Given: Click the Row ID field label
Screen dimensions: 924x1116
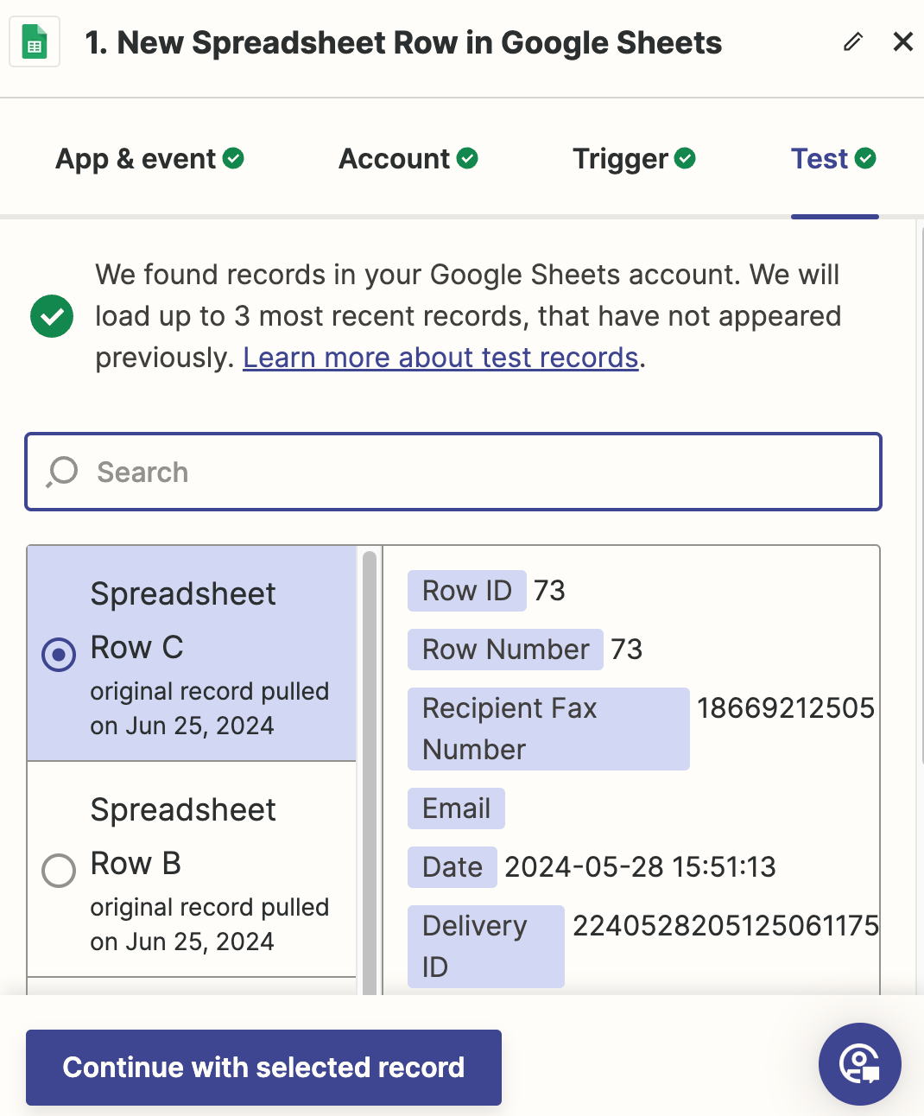Looking at the screenshot, I should click(x=467, y=591).
